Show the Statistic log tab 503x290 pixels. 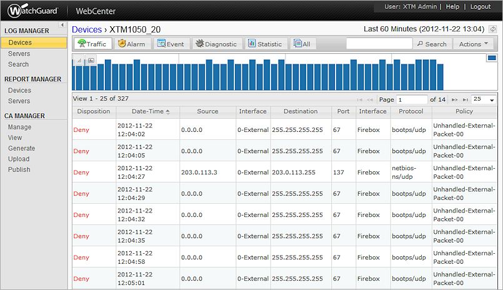point(265,44)
